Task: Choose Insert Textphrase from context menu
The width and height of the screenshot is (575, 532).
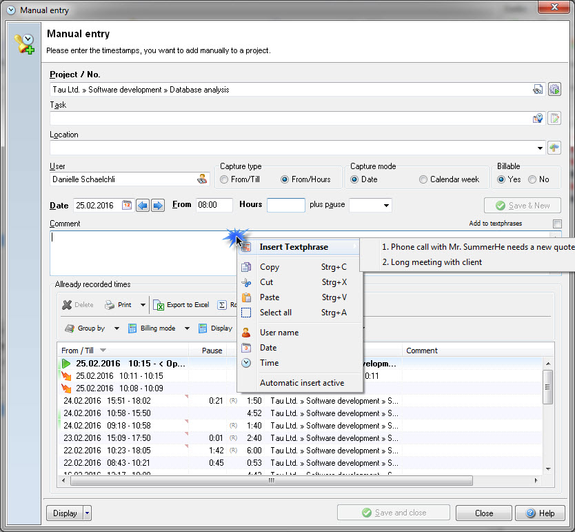Action: (294, 247)
